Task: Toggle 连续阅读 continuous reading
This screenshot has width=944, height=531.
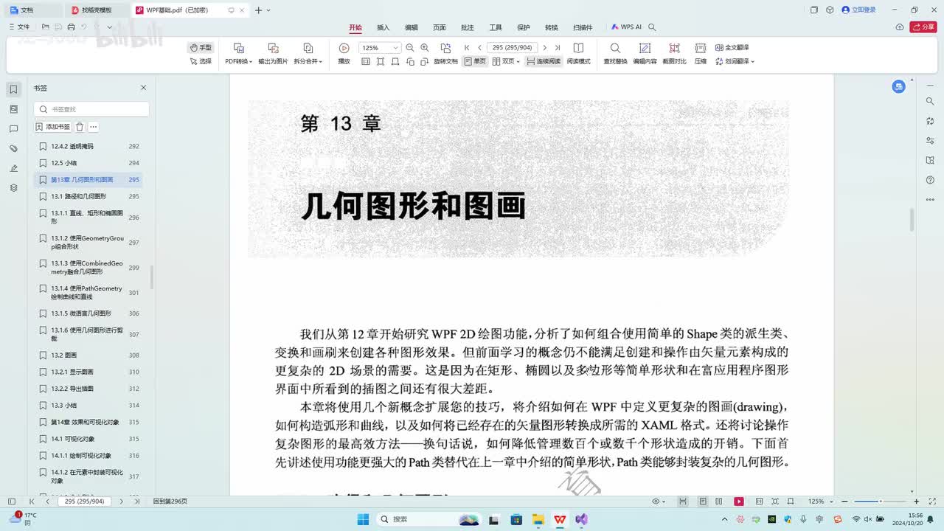Action: 544,61
